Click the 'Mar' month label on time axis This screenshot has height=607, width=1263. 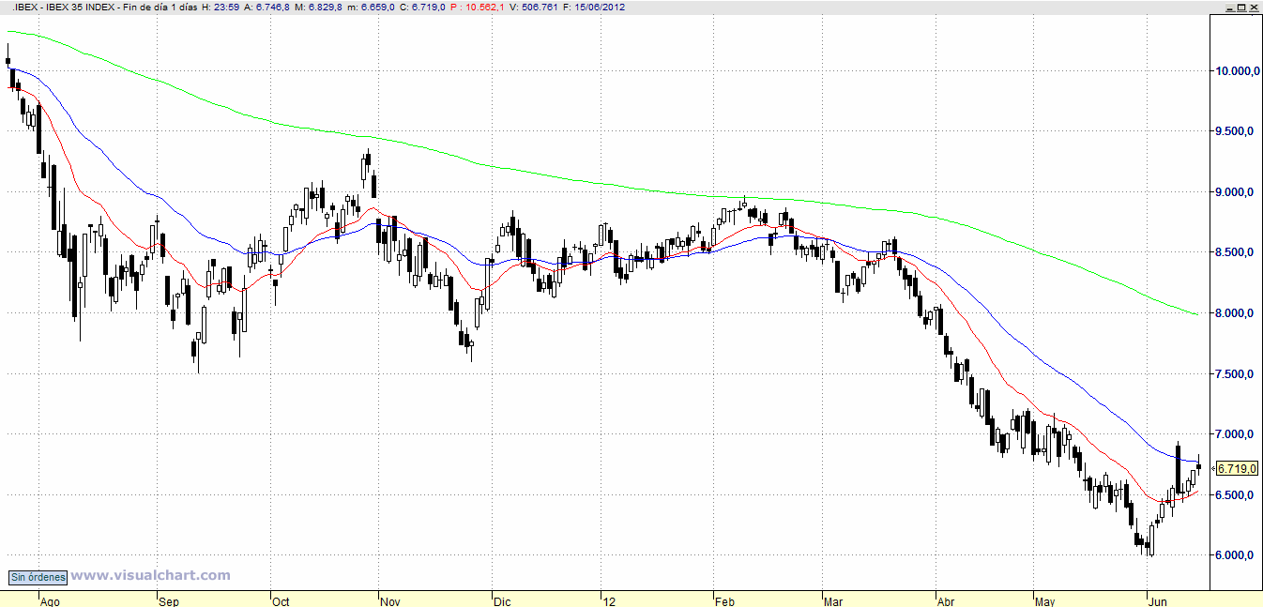point(835,601)
